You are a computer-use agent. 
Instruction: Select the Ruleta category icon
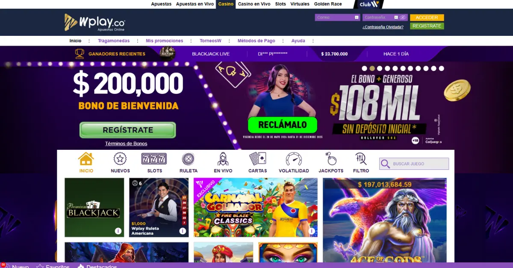coord(188,159)
